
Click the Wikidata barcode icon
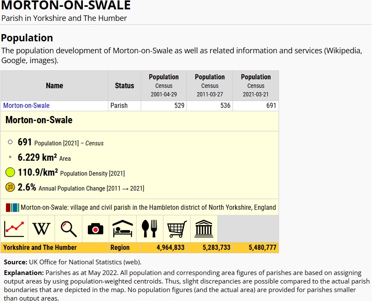click(12, 208)
